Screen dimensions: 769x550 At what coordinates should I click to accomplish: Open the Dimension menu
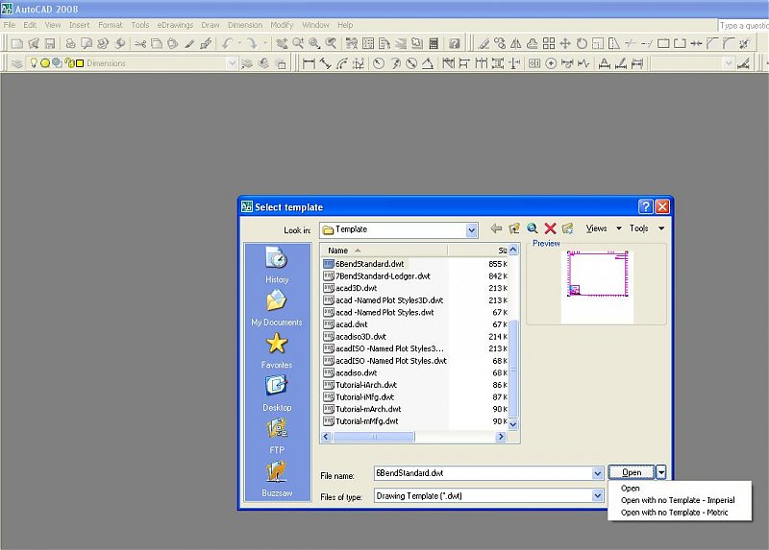[x=245, y=25]
